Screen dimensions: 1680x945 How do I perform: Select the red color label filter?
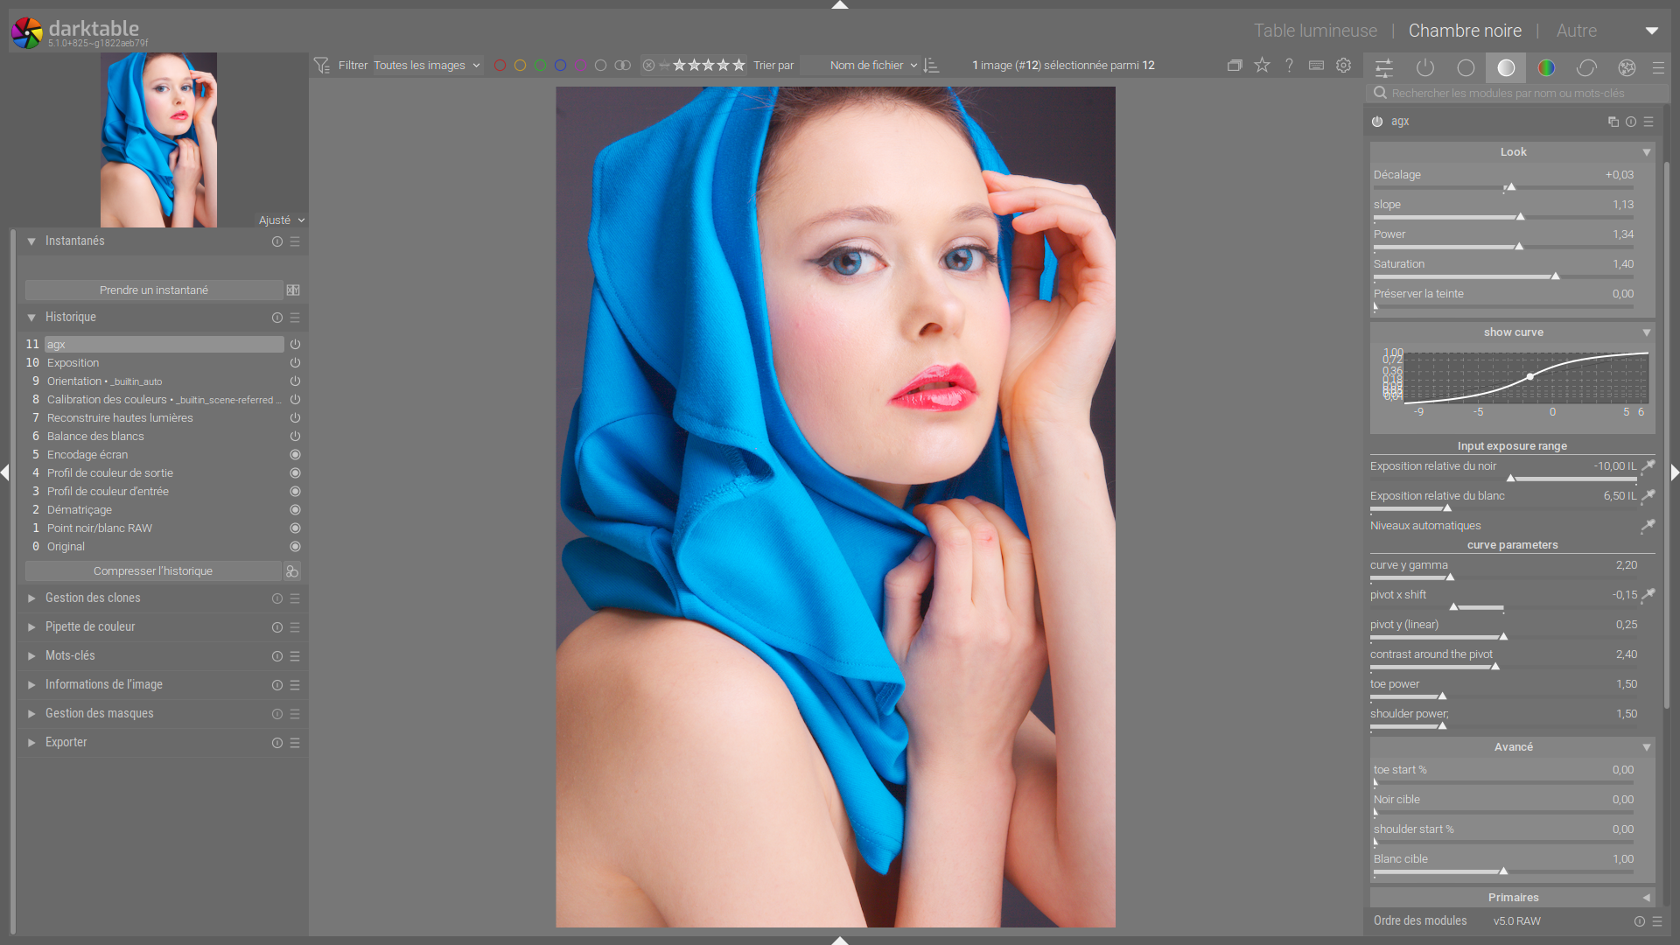500,66
